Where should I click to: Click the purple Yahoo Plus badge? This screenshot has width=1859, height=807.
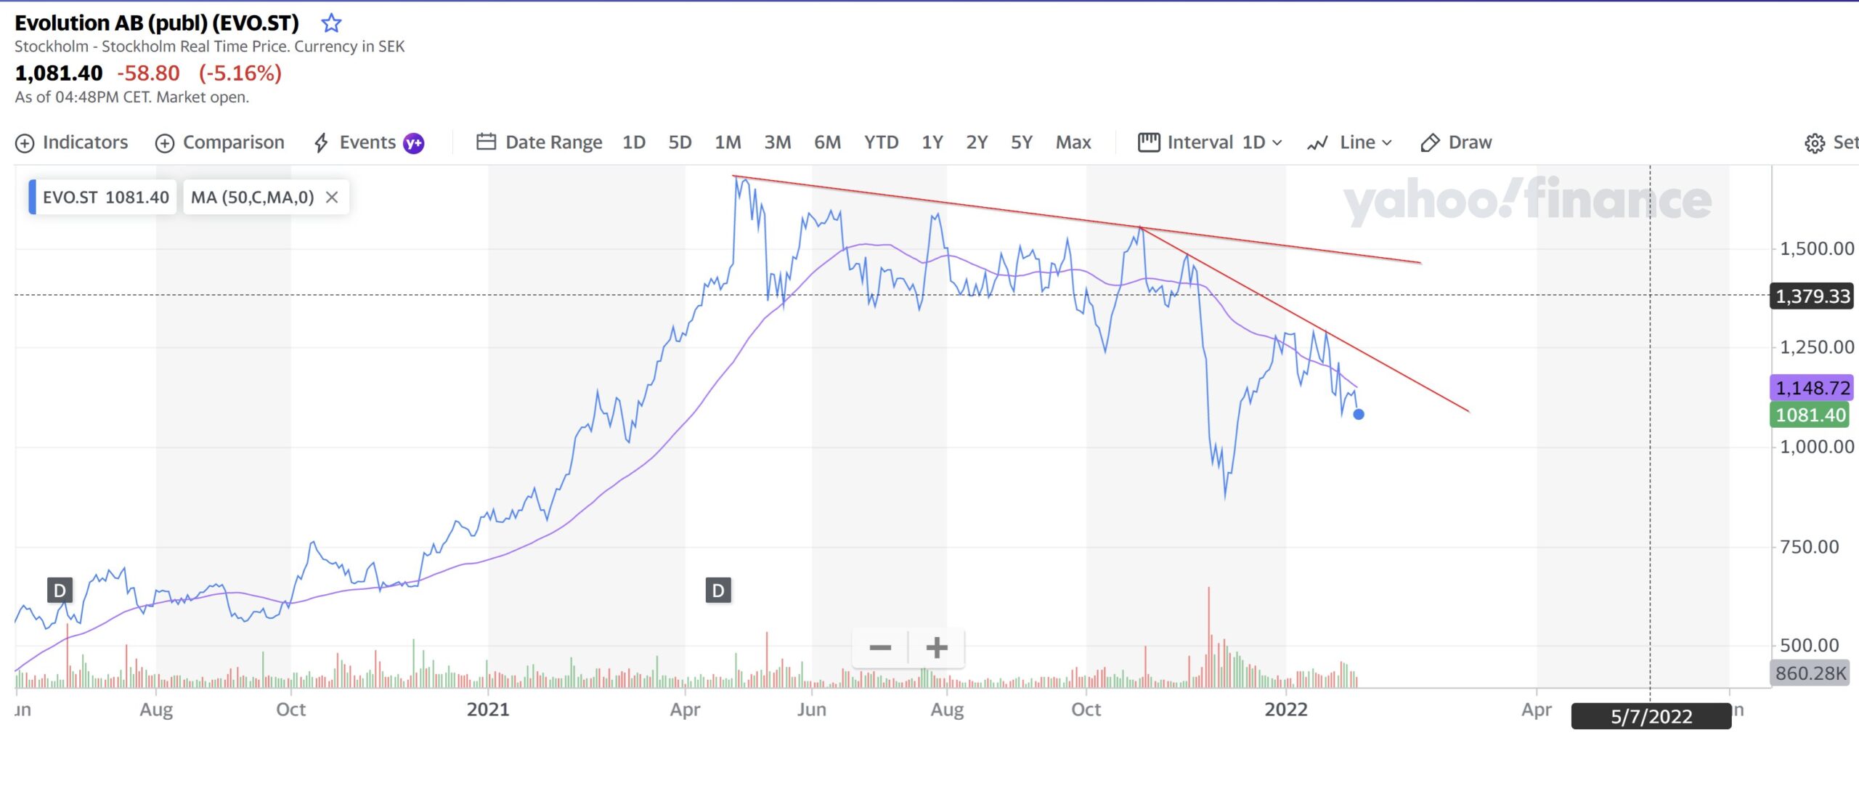(414, 143)
